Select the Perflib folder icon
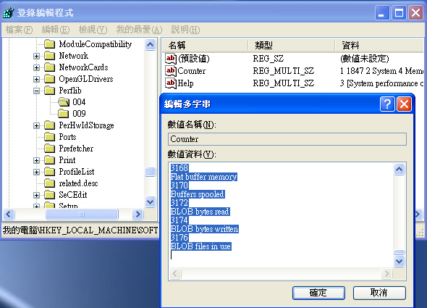The image size is (427, 308). pos(49,91)
